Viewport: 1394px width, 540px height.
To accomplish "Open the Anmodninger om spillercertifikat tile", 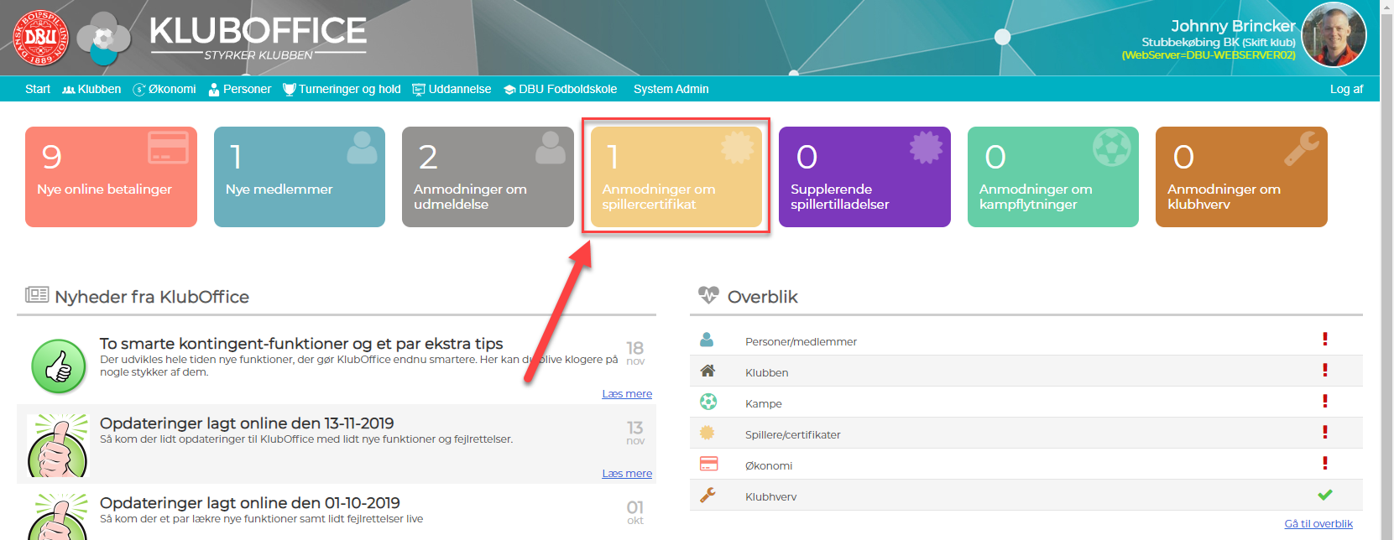I will pyautogui.click(x=676, y=177).
